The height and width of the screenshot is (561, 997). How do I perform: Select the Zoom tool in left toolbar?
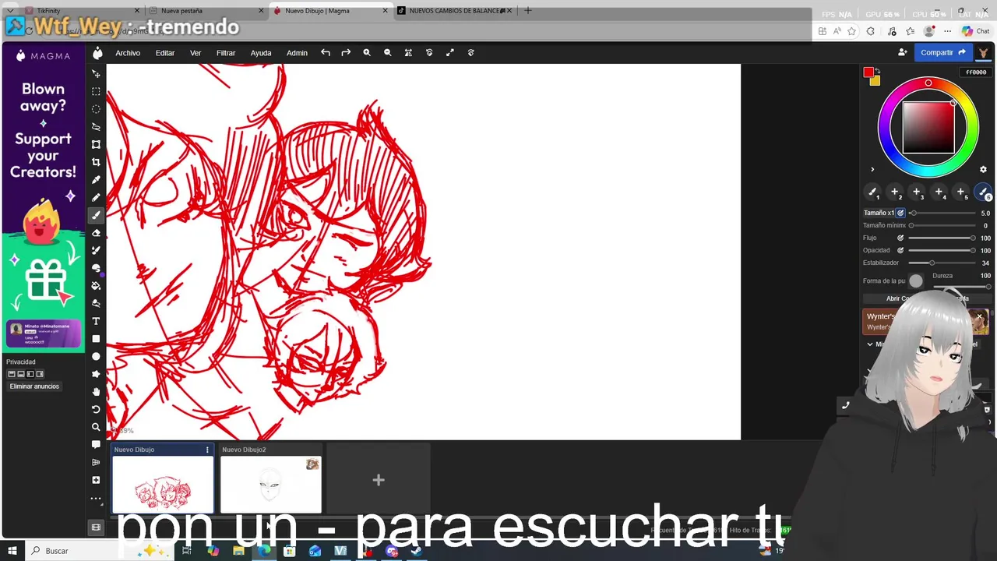pos(96,427)
